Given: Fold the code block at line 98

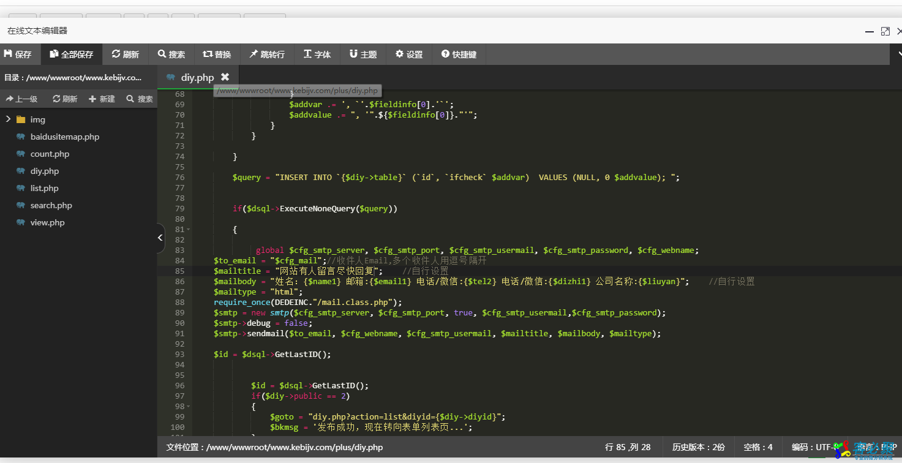Looking at the screenshot, I should click(x=188, y=407).
